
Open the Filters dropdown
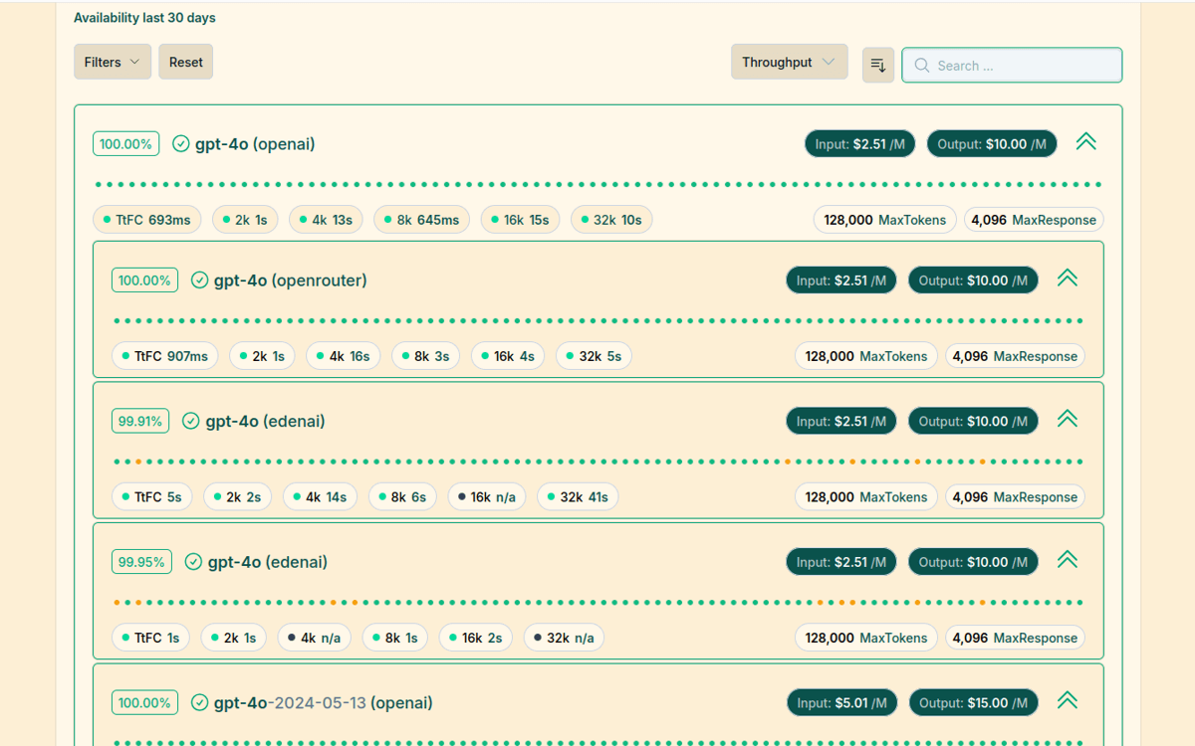point(113,62)
